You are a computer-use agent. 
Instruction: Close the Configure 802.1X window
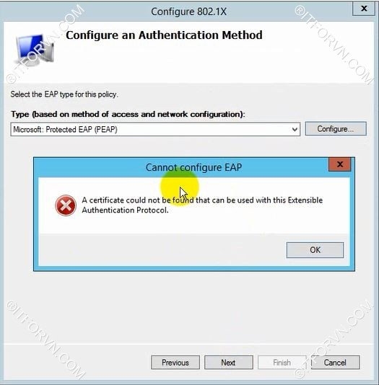click(x=364, y=9)
